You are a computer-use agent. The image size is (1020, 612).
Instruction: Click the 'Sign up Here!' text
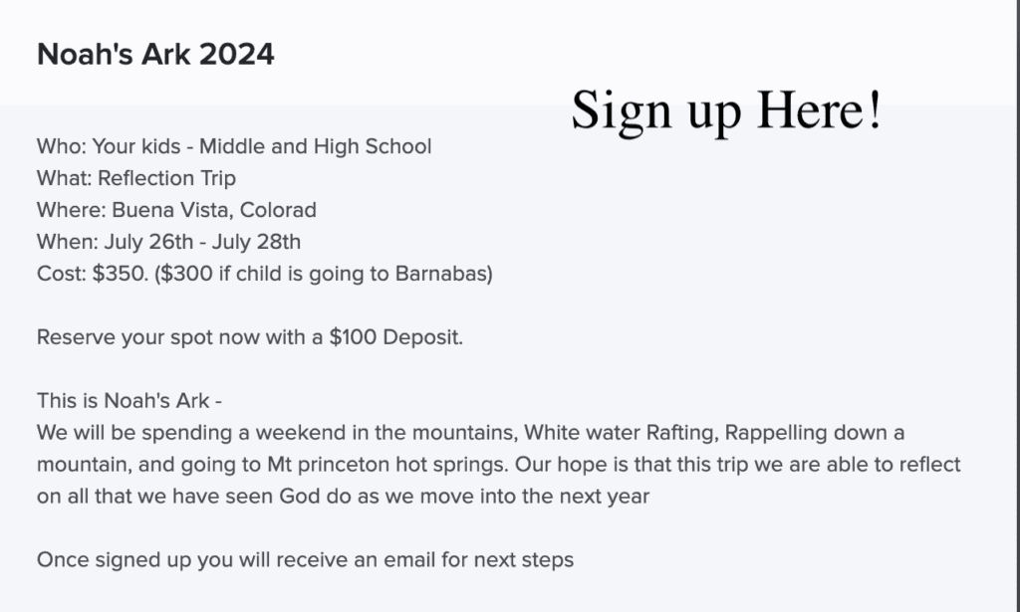pos(726,111)
